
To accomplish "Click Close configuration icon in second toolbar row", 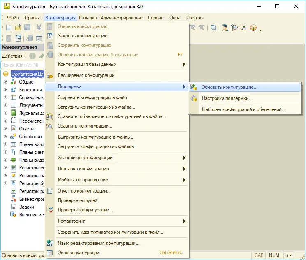I will tap(19, 38).
